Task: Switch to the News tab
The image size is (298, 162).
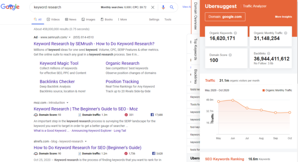Action: tap(71, 20)
